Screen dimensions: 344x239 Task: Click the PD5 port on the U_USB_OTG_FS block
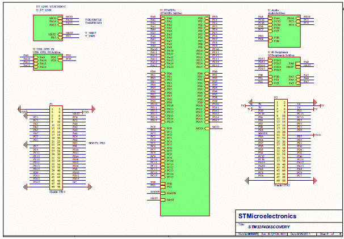click(60, 57)
